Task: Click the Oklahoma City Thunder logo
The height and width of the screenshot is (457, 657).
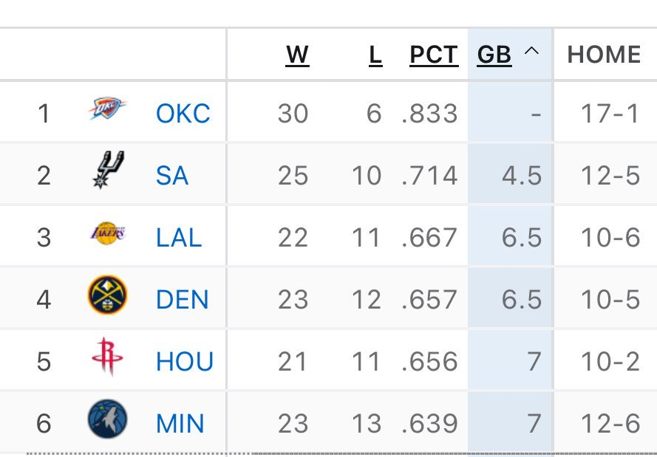Action: tap(107, 109)
